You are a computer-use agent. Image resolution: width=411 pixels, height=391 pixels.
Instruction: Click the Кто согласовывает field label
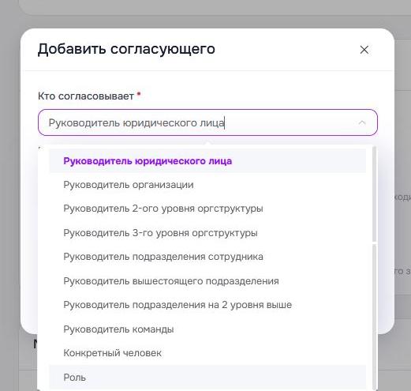pos(86,96)
